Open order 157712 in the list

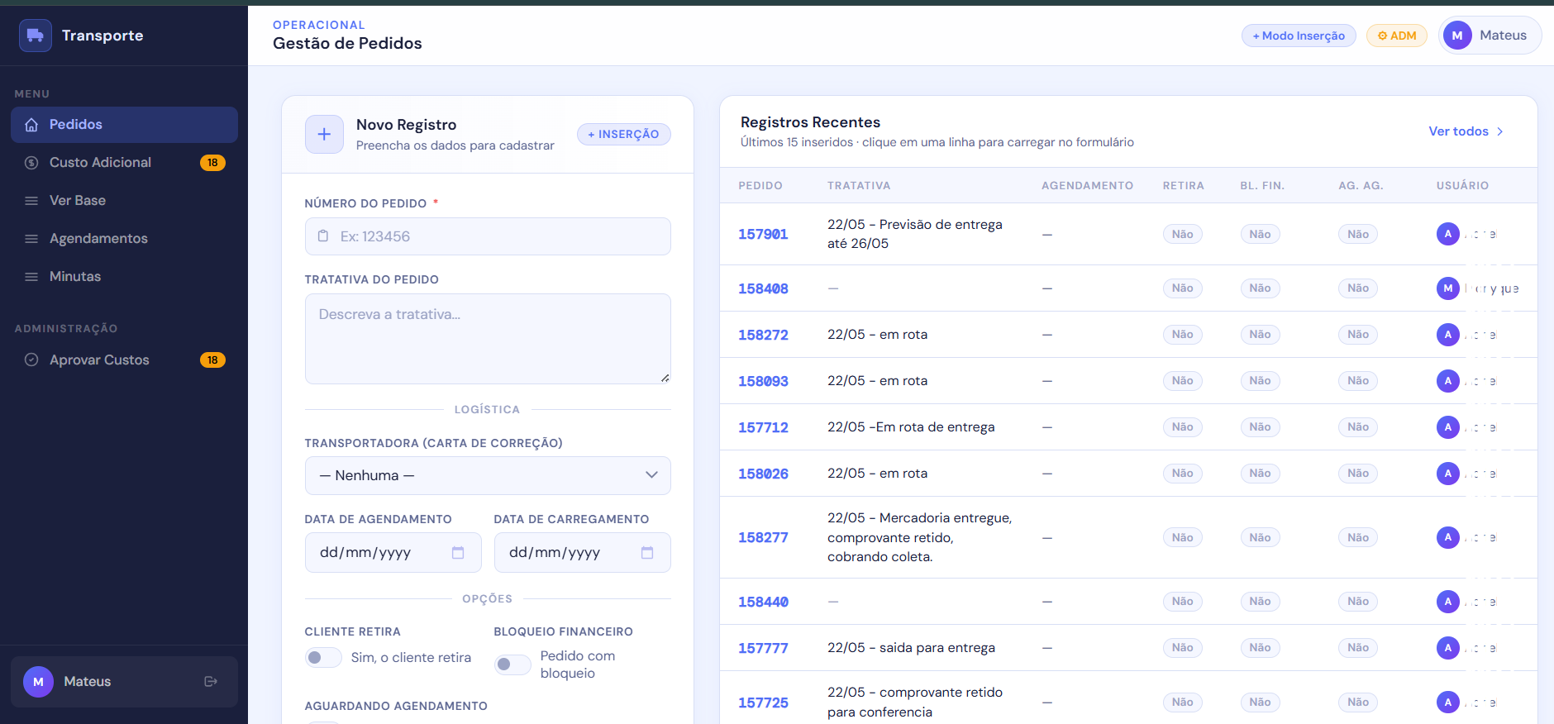[763, 427]
